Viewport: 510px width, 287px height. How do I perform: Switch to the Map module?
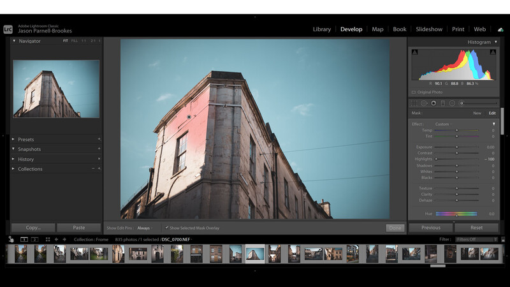[377, 29]
